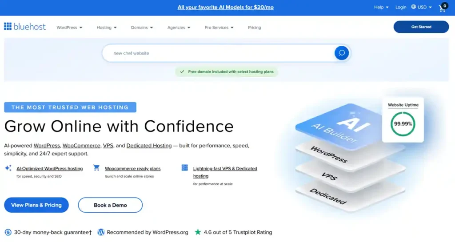Image resolution: width=455 pixels, height=242 pixels.
Task: Open the Dedicated Hosting hero link
Action: [149, 146]
